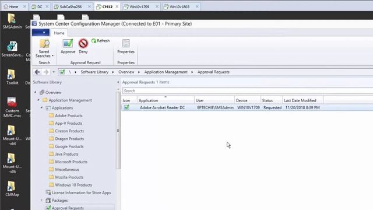Click user EPTECHIE\SMSAdmin cell

tap(215, 107)
